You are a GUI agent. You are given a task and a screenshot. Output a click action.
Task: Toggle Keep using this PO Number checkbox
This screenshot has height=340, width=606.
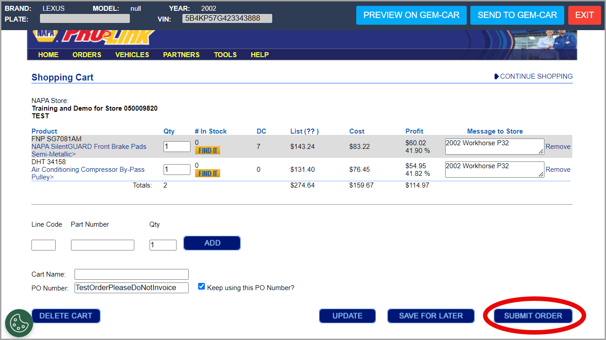click(202, 286)
